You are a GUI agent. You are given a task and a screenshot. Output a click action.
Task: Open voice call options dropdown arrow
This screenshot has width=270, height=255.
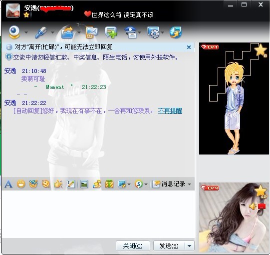[x=52, y=32]
